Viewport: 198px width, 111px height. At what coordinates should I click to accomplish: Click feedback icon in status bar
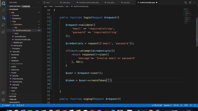tap(191, 105)
